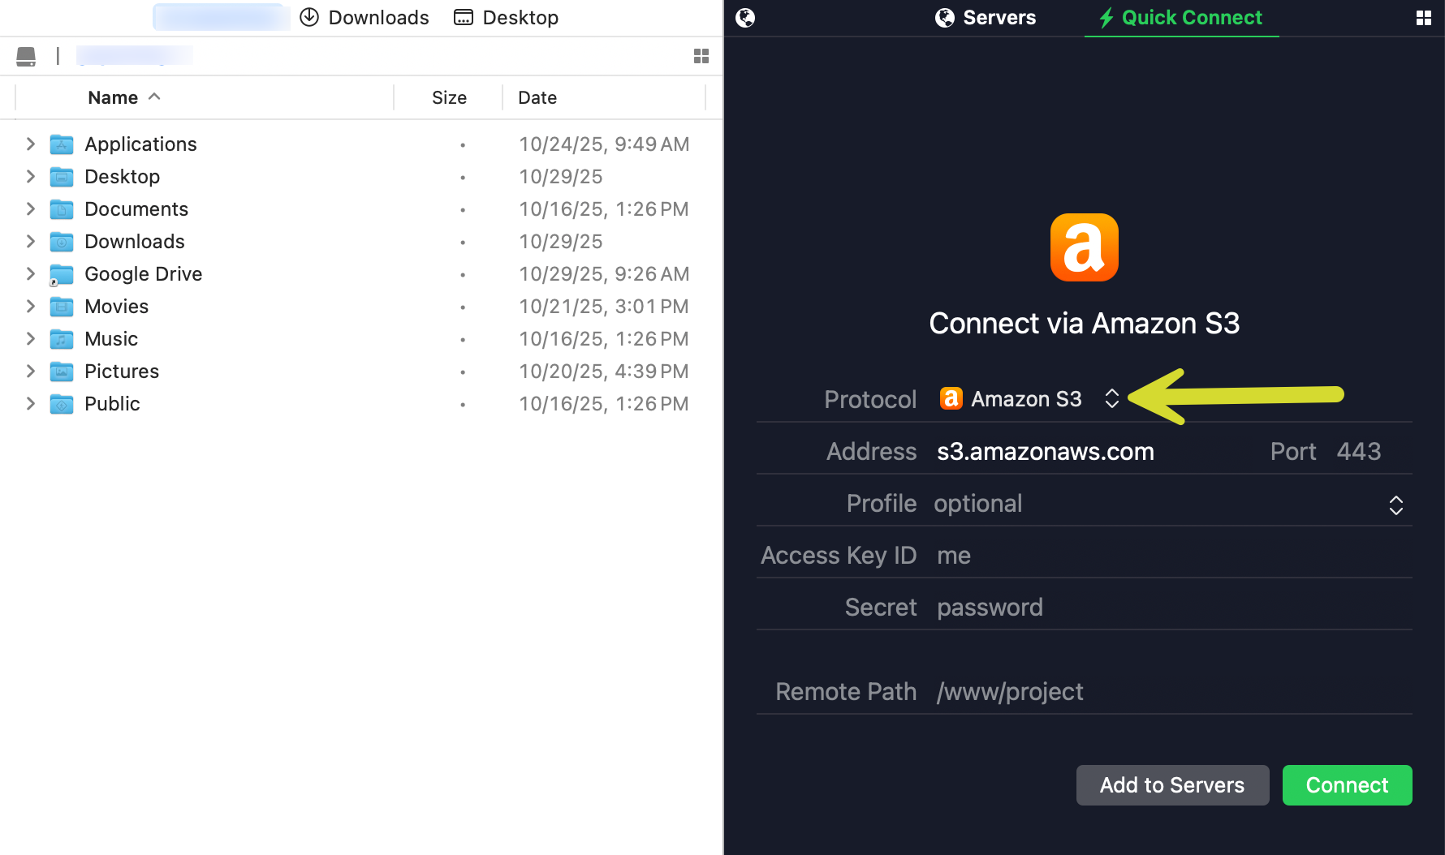Open the Profile dropdown chevron
The image size is (1445, 855).
click(x=1396, y=505)
